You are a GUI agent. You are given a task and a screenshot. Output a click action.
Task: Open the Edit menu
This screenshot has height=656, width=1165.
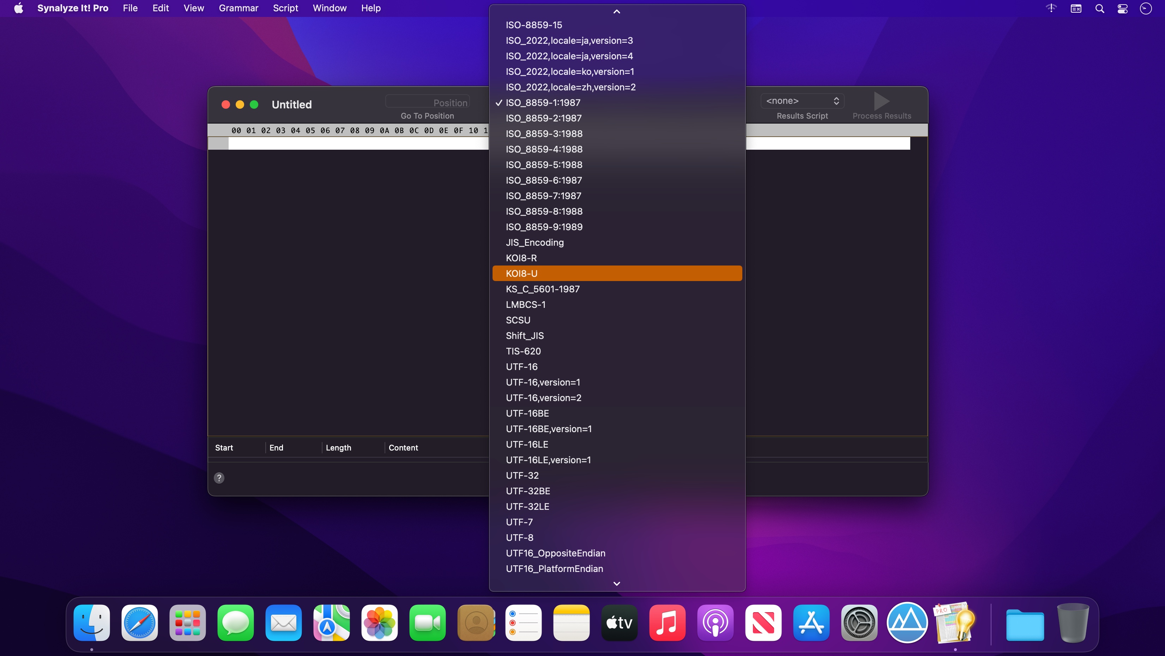(x=161, y=8)
